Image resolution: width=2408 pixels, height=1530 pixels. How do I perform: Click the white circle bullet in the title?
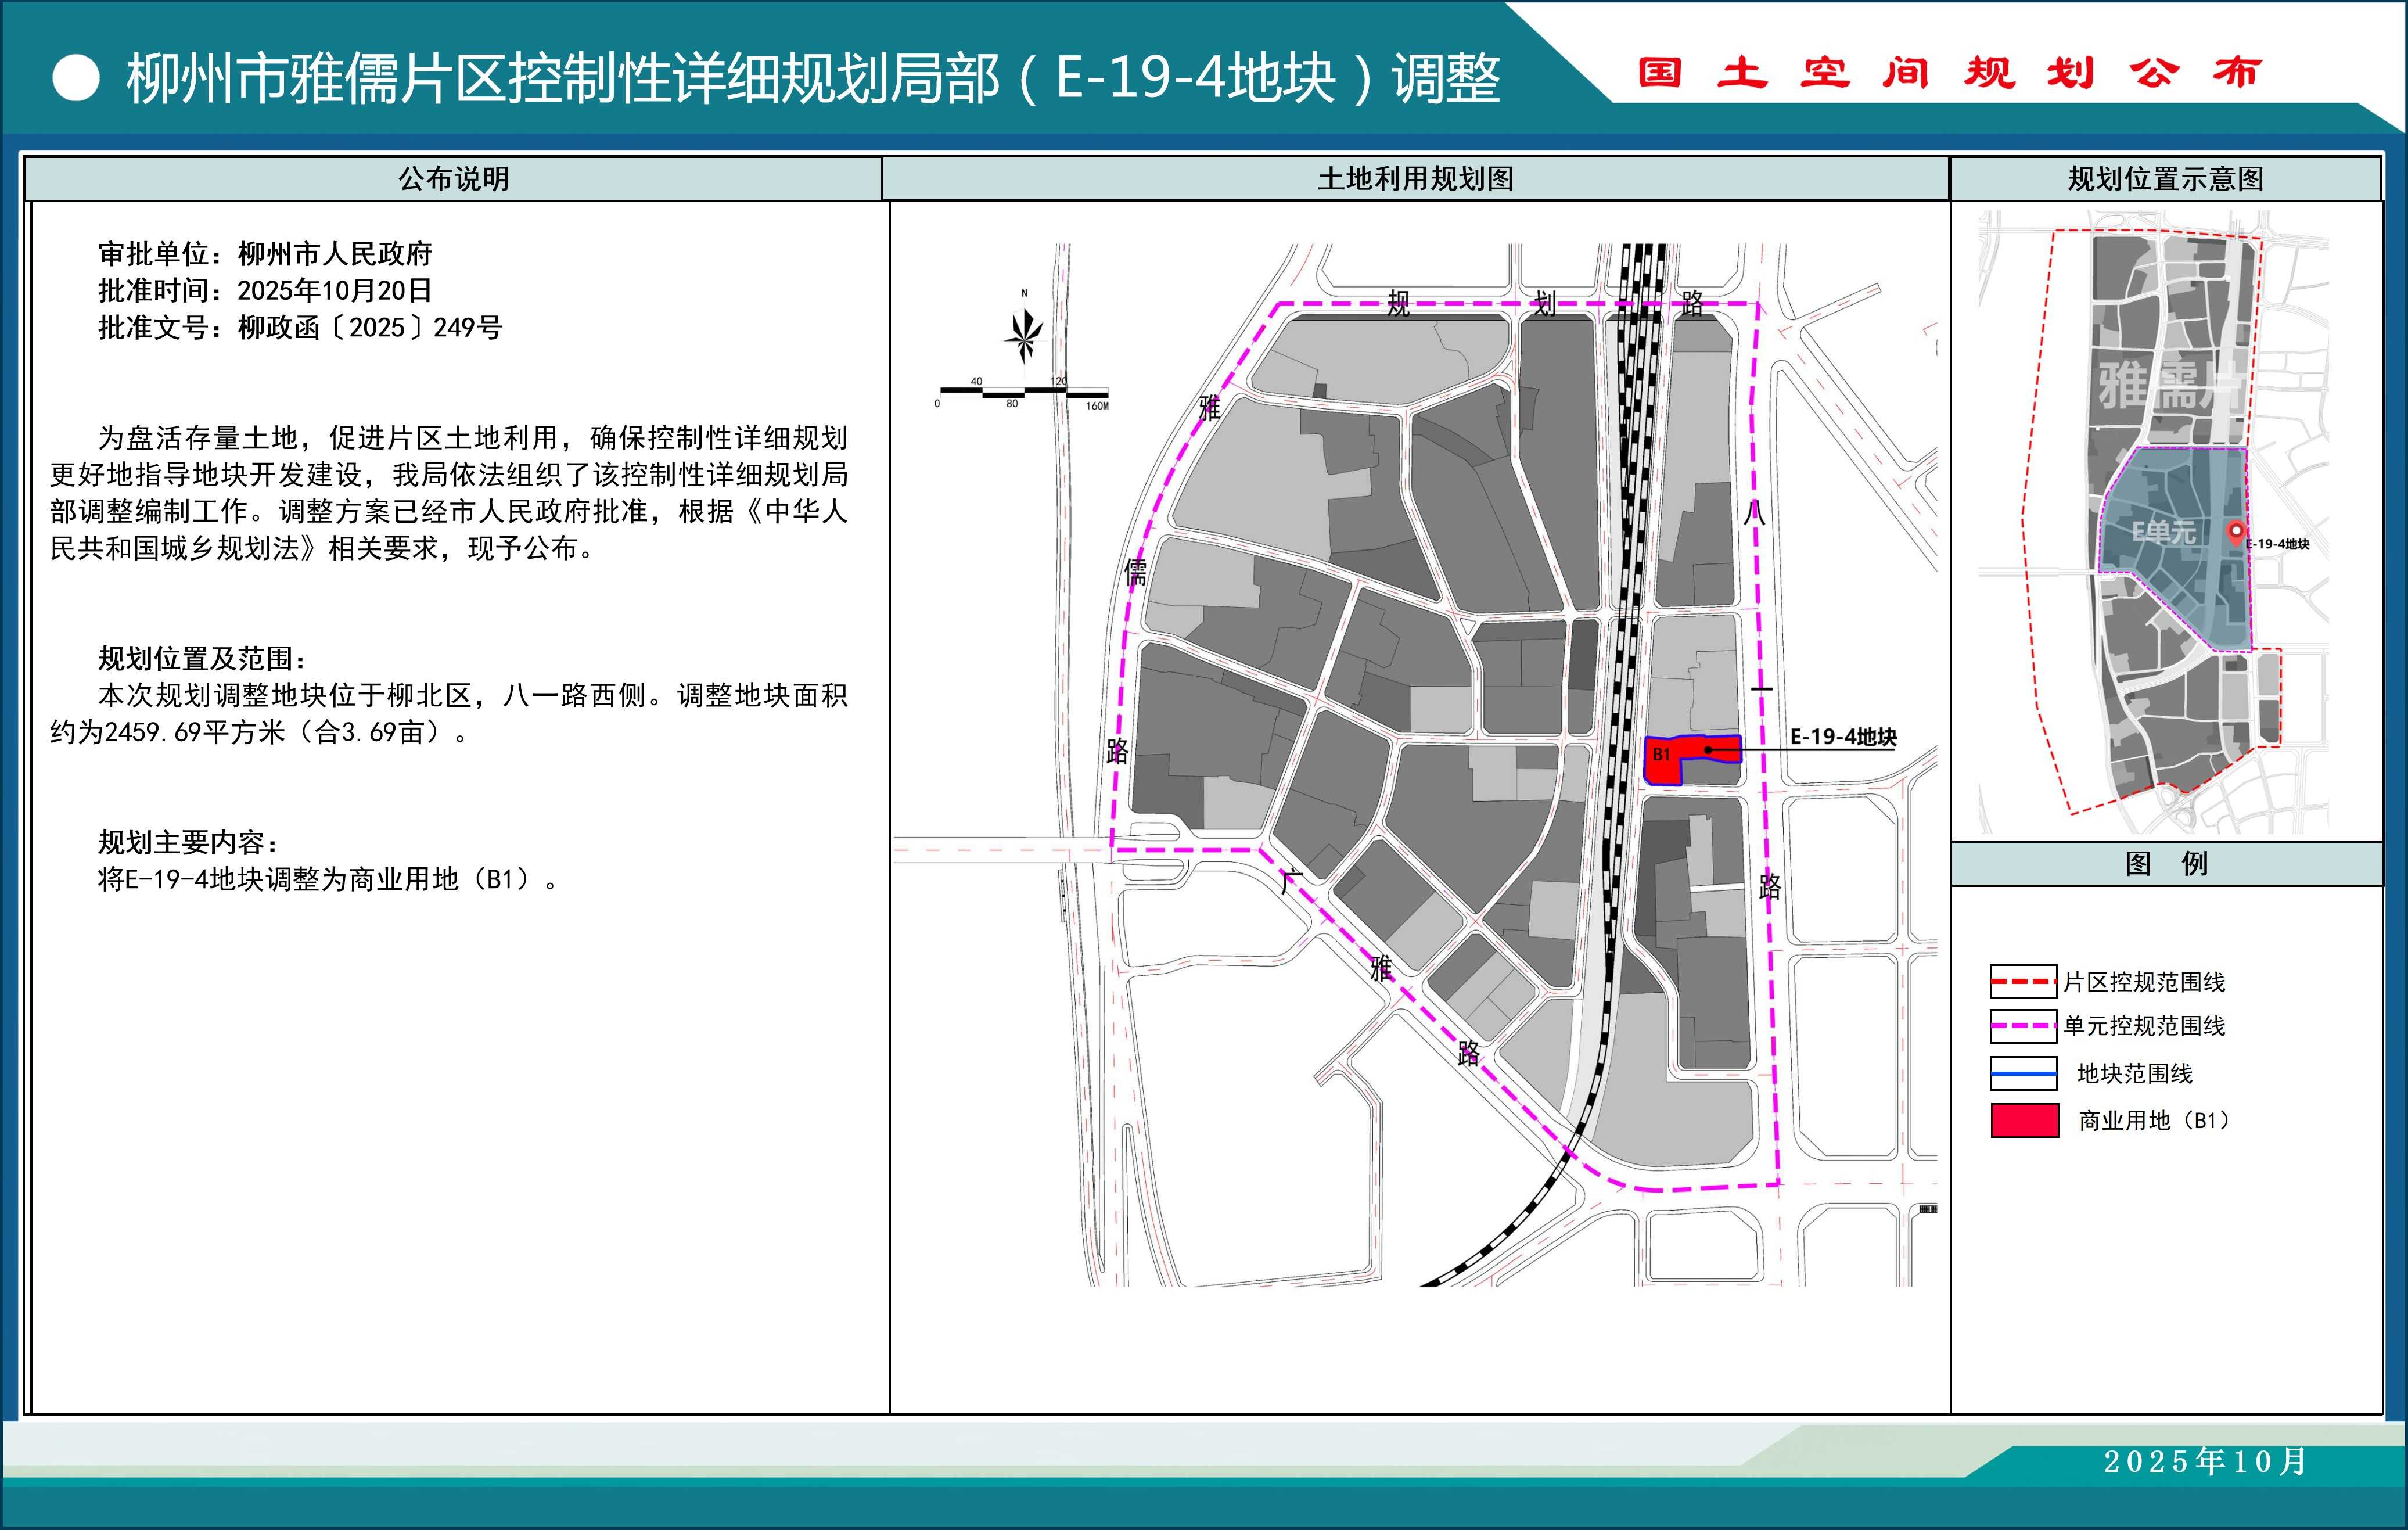(x=75, y=78)
